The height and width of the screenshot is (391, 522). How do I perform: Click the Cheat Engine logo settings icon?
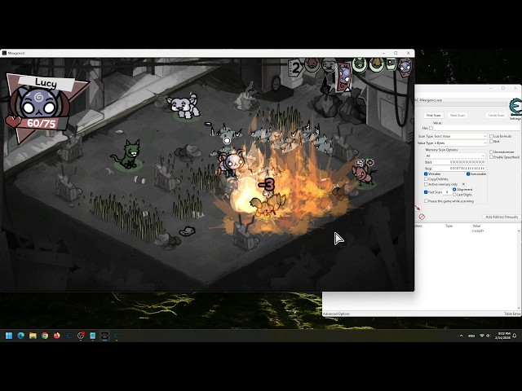tap(515, 108)
